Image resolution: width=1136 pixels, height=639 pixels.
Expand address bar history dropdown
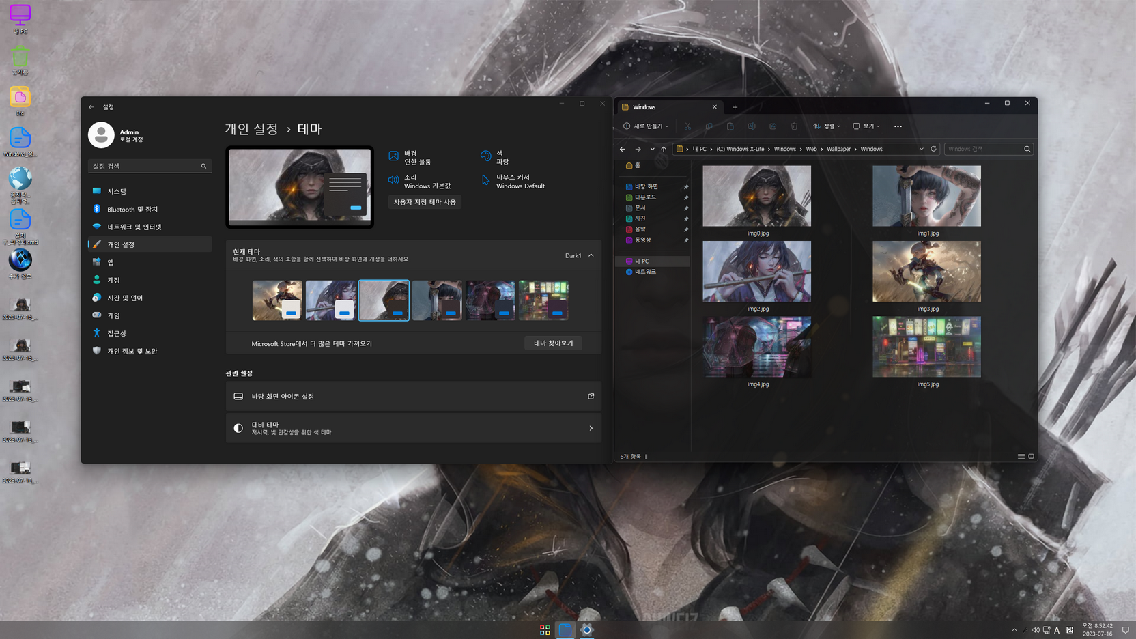point(921,149)
